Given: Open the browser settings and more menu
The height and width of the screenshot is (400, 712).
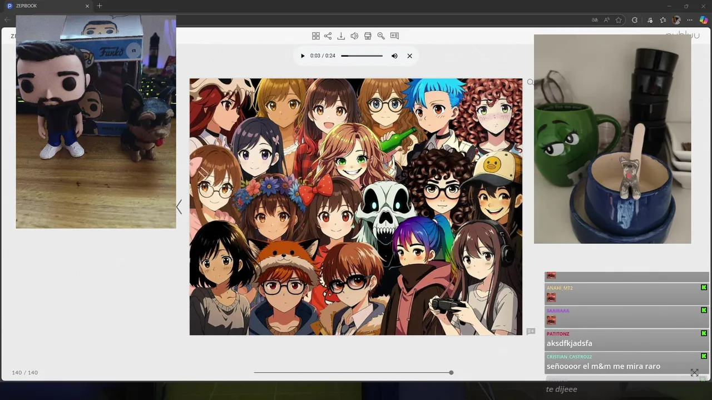Looking at the screenshot, I should 690,20.
